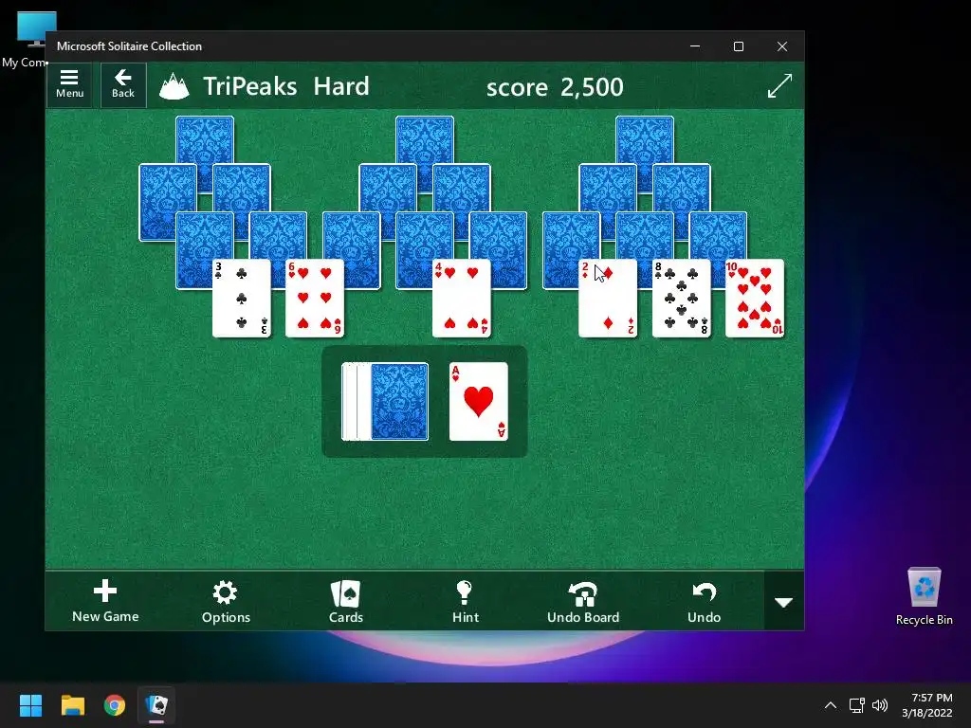Select the 10 of hearts card
The image size is (971, 728).
[x=754, y=299]
